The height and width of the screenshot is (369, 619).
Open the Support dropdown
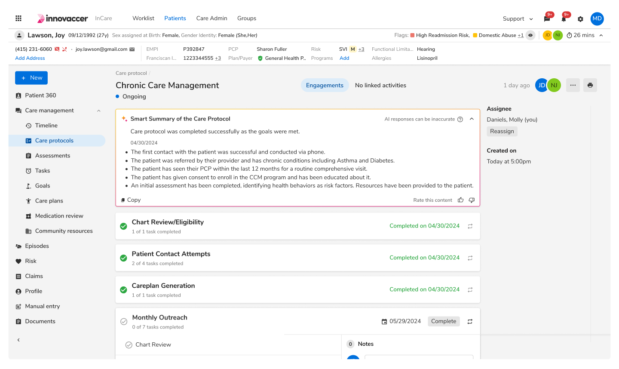(518, 19)
